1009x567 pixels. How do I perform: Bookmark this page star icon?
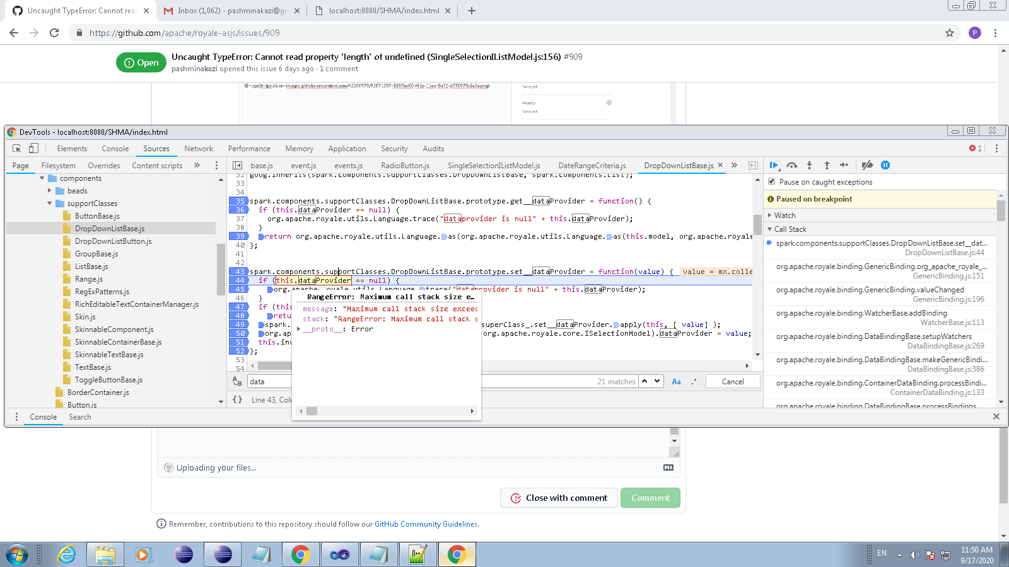pos(950,33)
